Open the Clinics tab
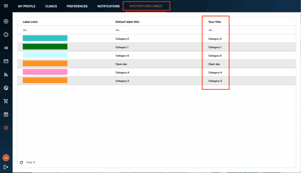301x173 pixels. (51, 6)
